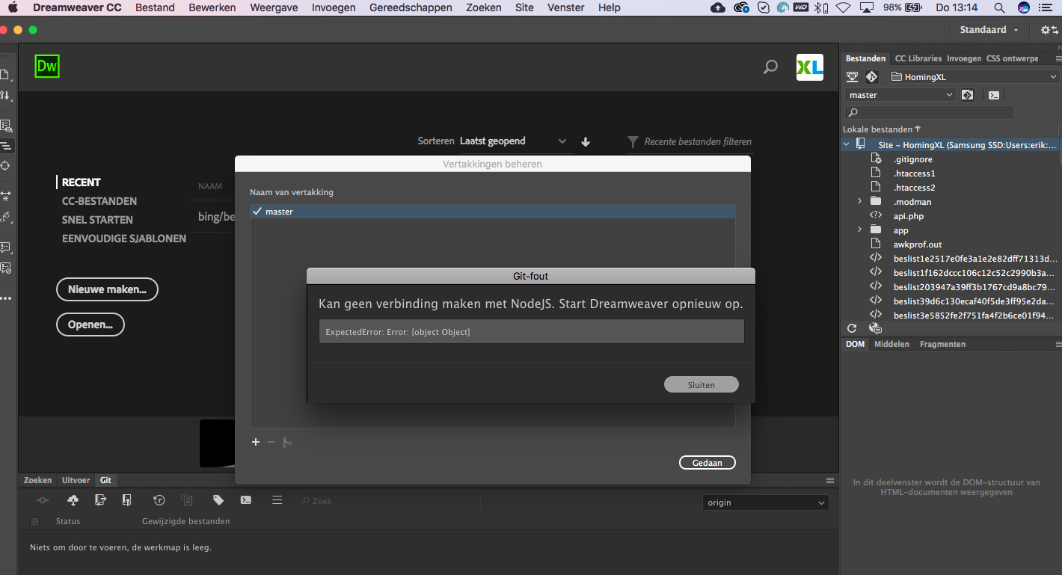Screen dimensions: 1062x575
Task: Select the api.php file
Action: [908, 216]
